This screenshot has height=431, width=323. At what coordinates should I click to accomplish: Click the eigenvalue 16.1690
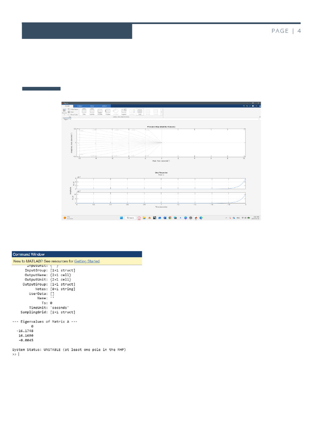26,335
